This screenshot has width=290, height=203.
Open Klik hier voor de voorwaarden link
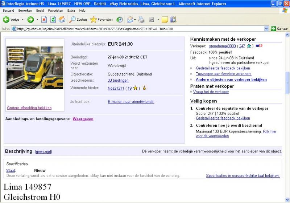point(236,134)
